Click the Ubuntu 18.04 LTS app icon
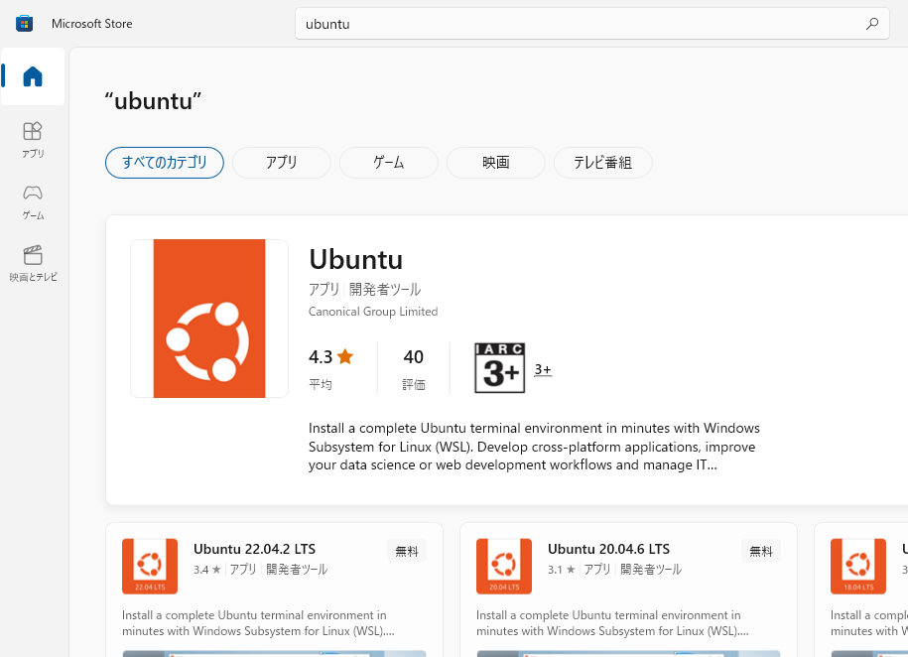Screen dimensions: 908x657 [x=858, y=566]
